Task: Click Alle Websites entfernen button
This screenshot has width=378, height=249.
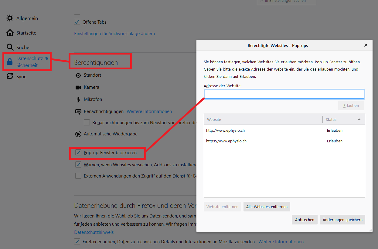Action: [267, 207]
